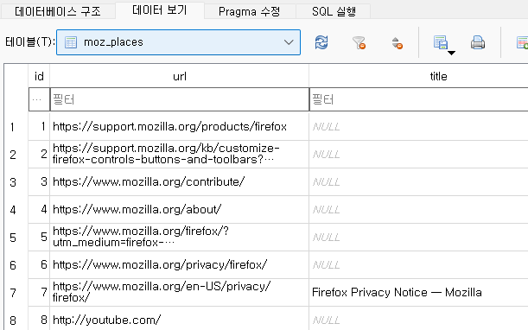Switch to the 데이터베이스 구조 tab
The image size is (528, 330).
[x=58, y=11]
